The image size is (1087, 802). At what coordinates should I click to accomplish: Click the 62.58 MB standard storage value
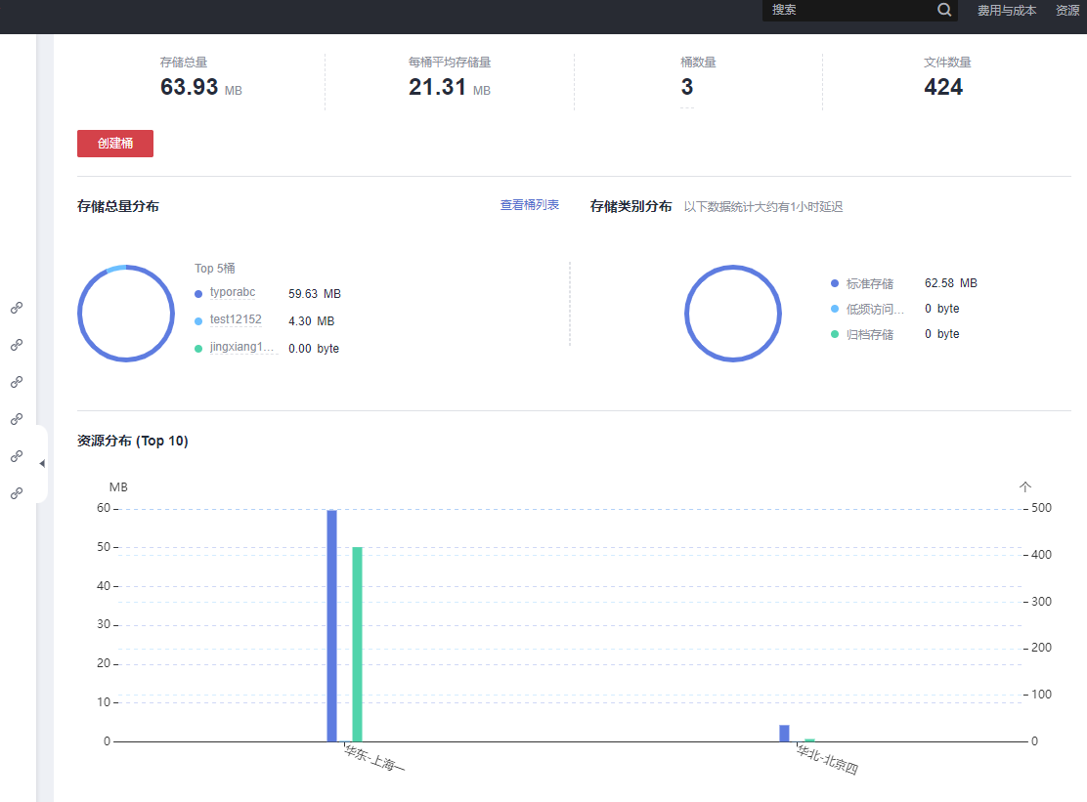[x=950, y=283]
